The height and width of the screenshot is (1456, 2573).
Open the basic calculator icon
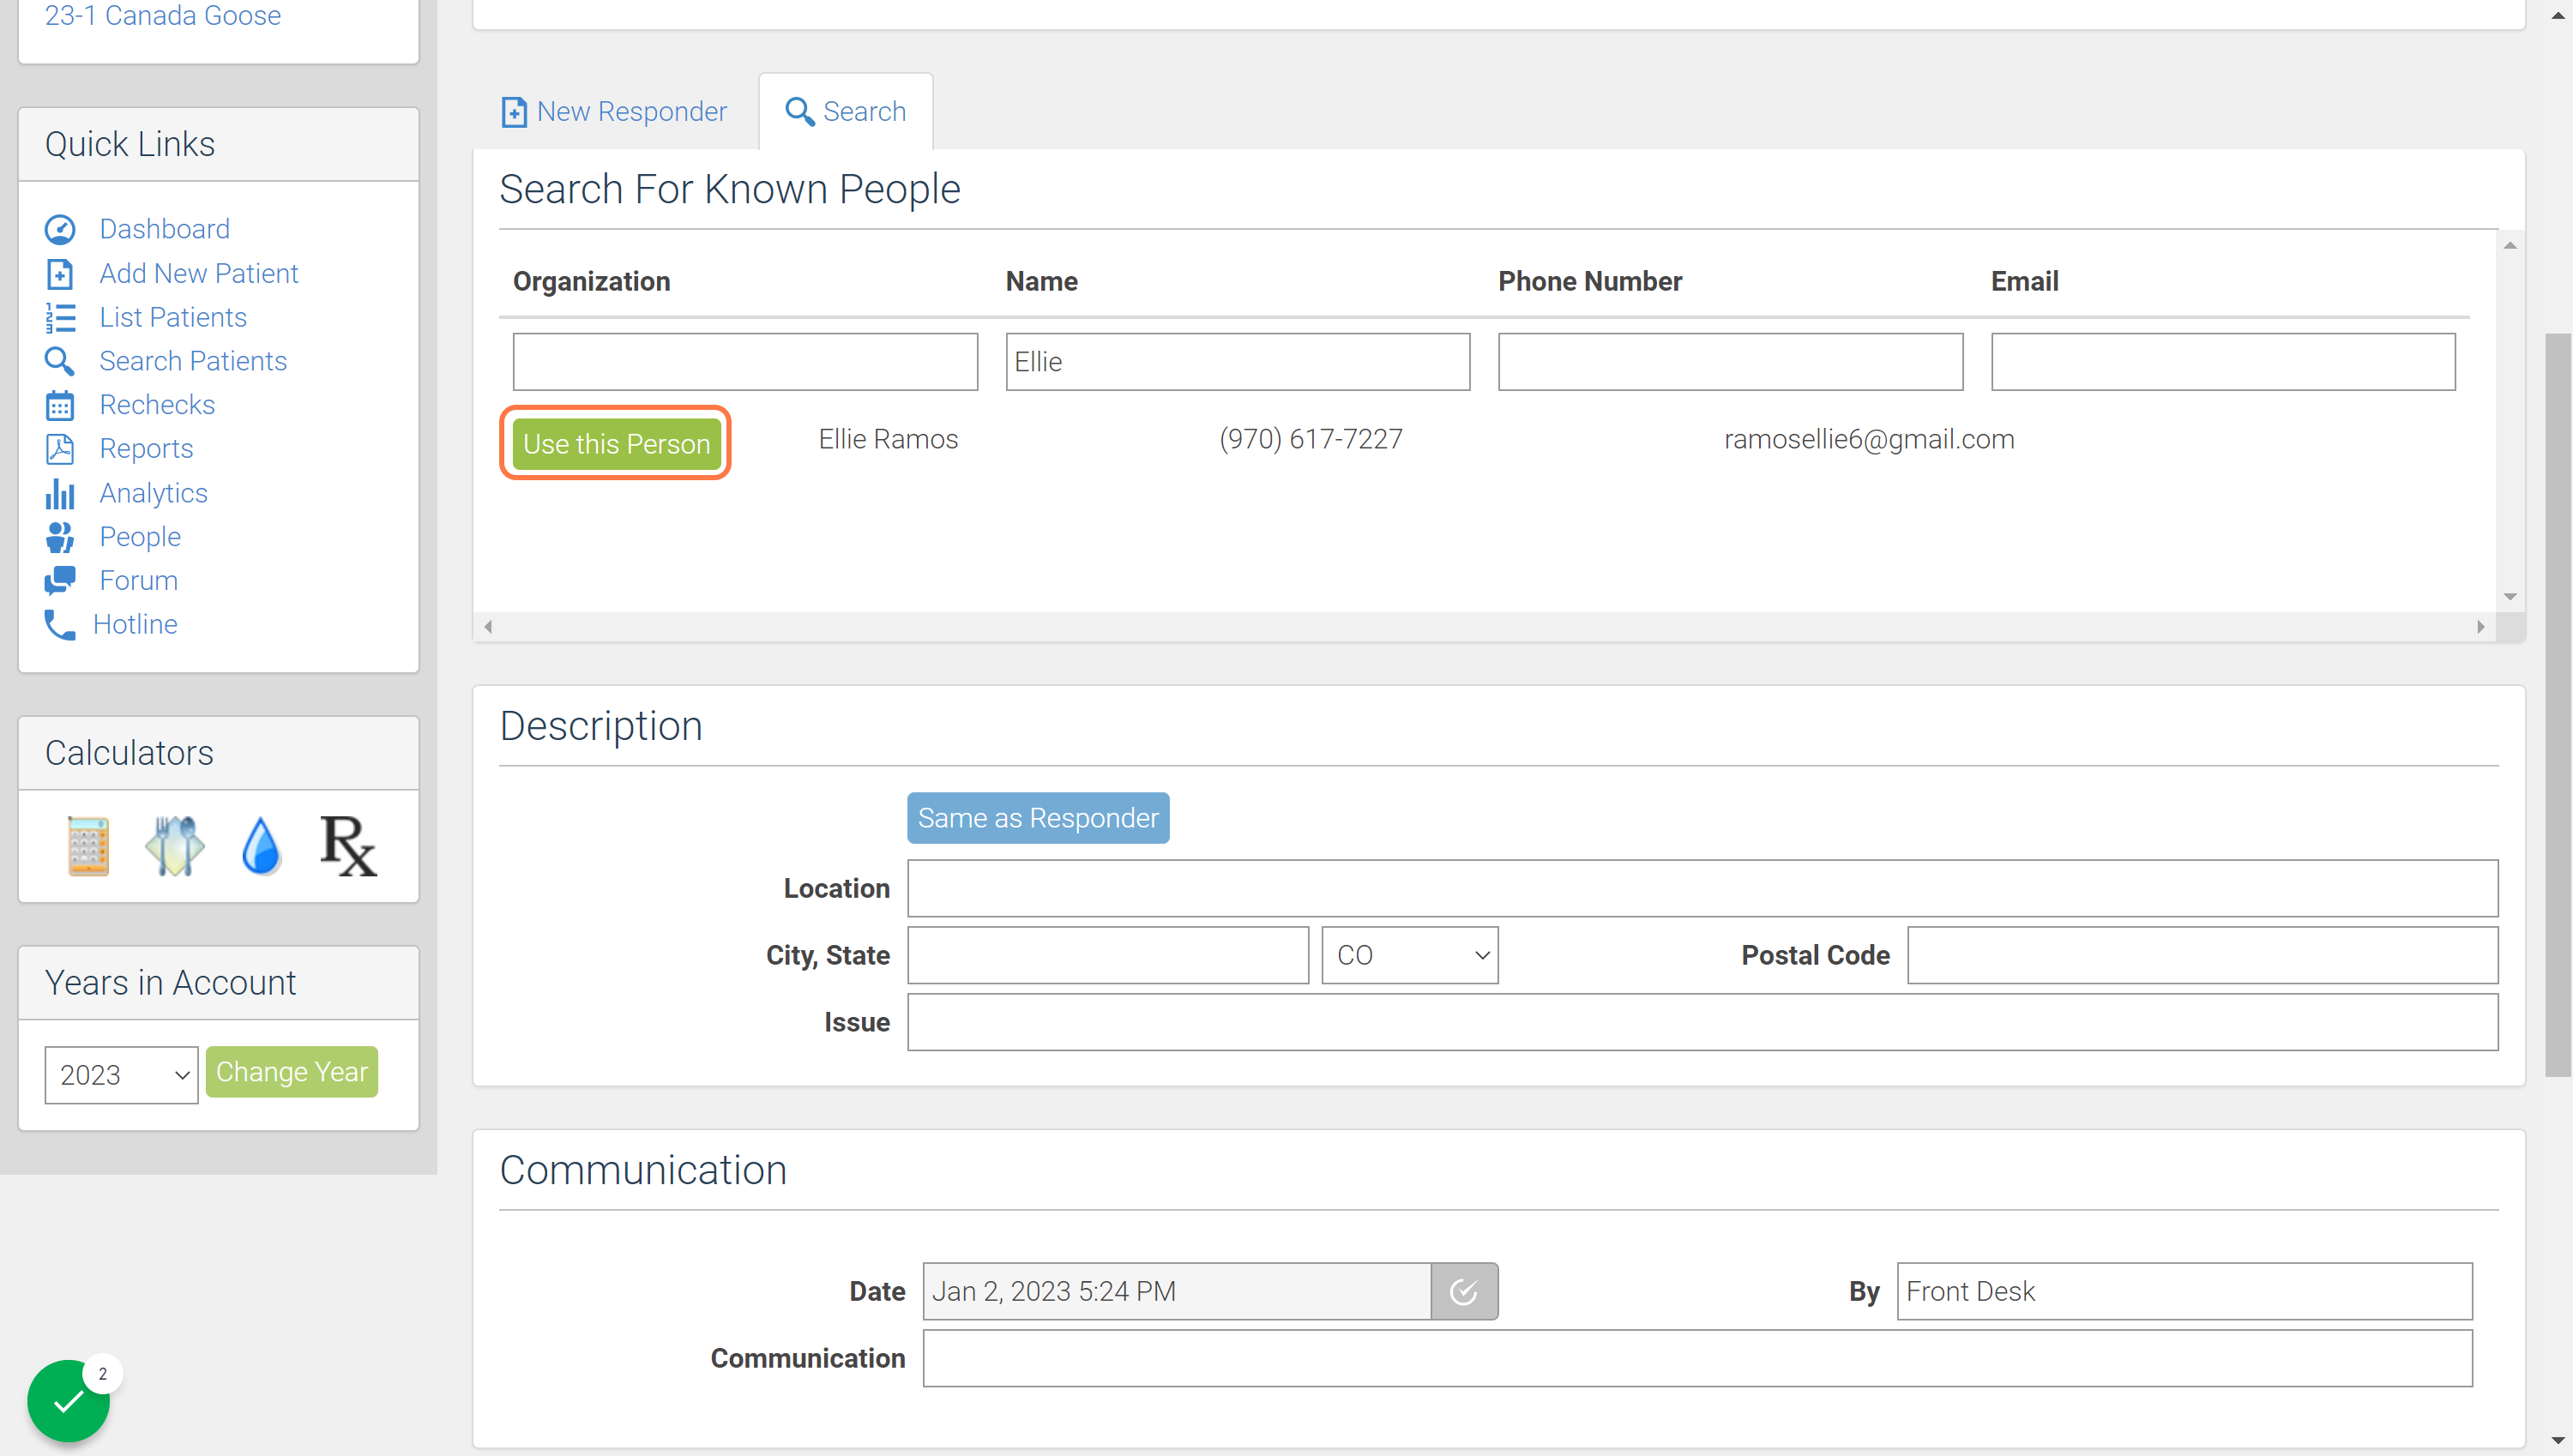[x=88, y=846]
